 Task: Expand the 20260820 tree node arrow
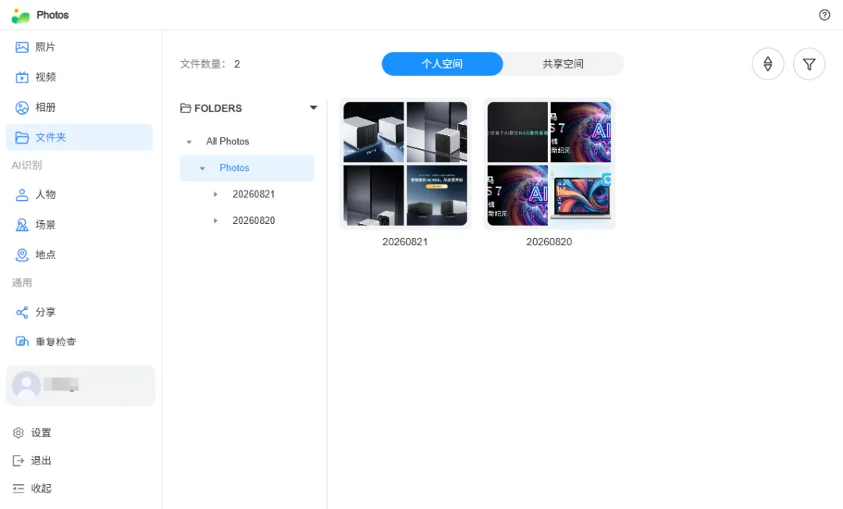point(215,220)
